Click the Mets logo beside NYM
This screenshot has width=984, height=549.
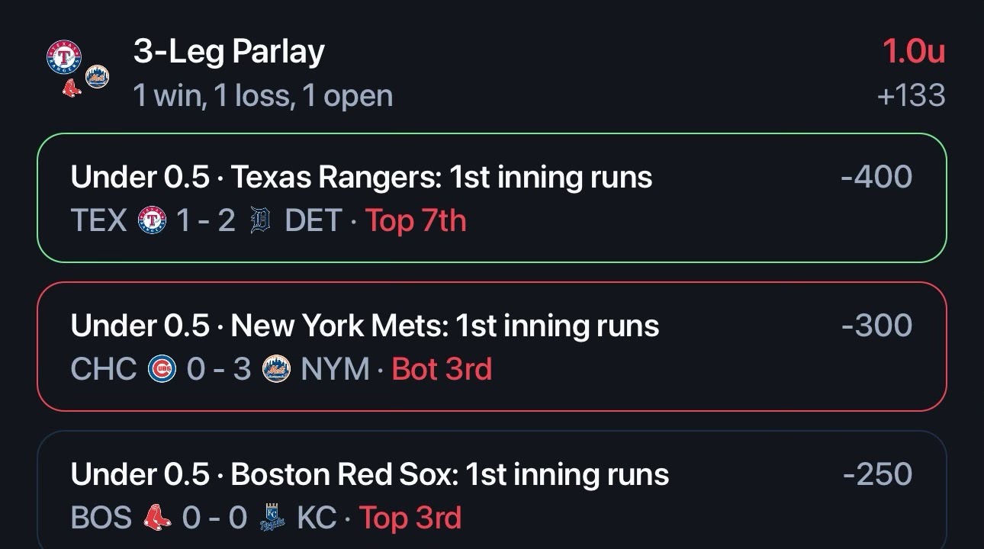click(x=276, y=370)
